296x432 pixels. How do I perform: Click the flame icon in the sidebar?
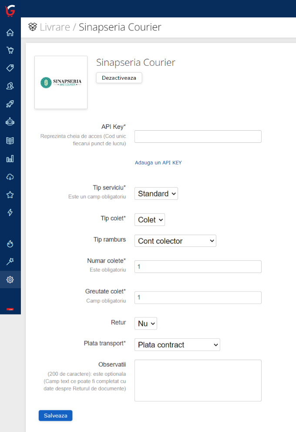tap(10, 243)
